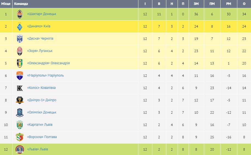Click the Shakhtar Donetsk club logo
The width and height of the screenshot is (251, 155).
click(19, 14)
